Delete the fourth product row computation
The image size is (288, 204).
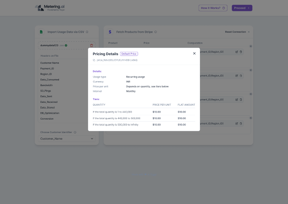pos(241,124)
